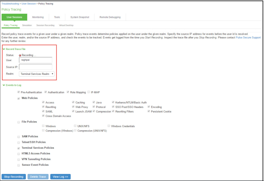This screenshot has width=264, height=181.
Task: Open the Pulse Secure Support link
Action: coord(248,37)
